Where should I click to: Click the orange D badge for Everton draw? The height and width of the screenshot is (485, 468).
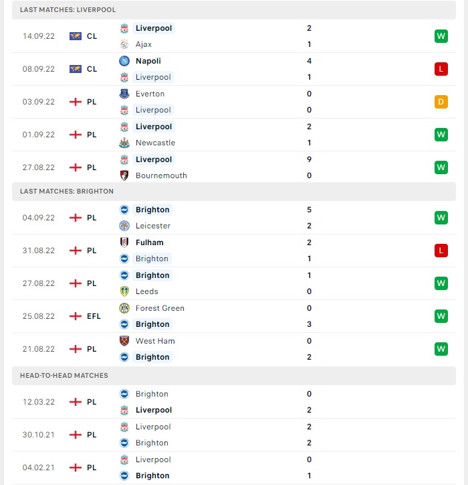[441, 102]
